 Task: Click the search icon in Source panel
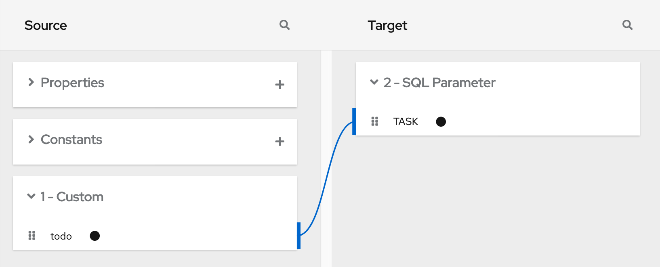click(284, 25)
